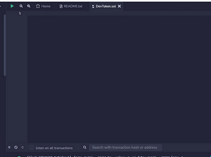Viewport: 211px width, 157px height.
Task: Clear the terminal console output
Action: click(x=16, y=148)
